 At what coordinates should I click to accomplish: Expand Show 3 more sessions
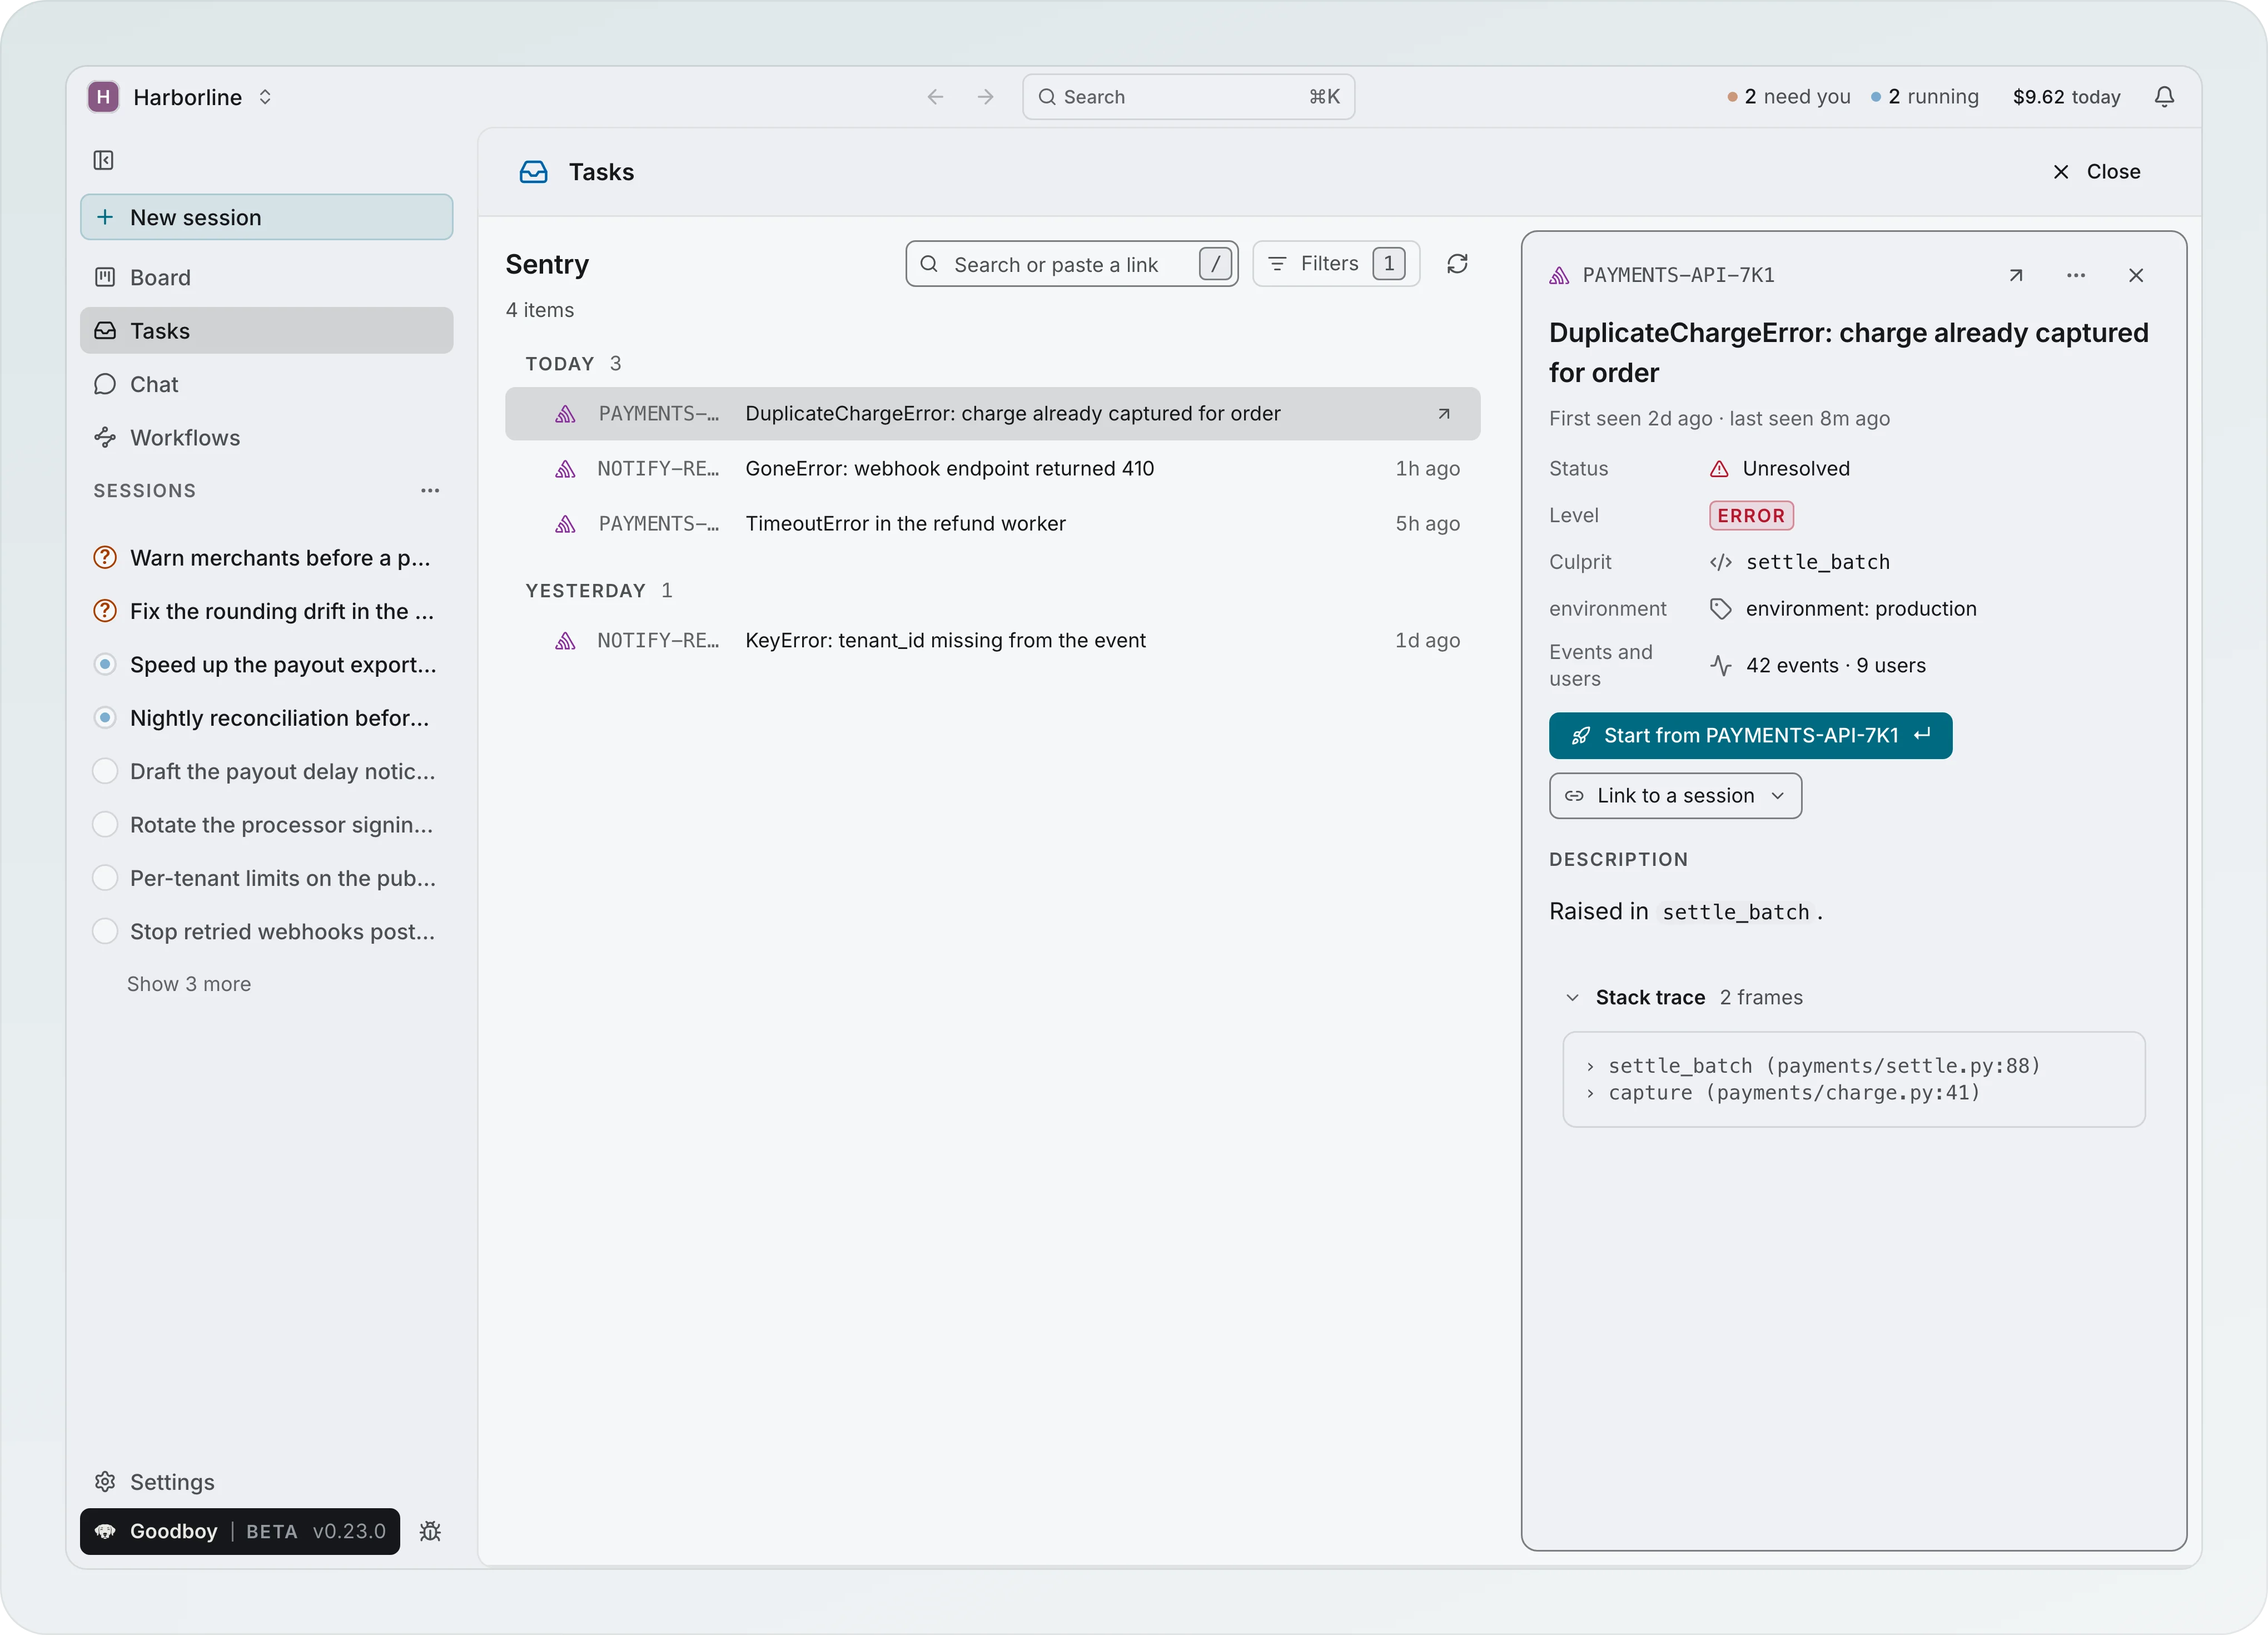(x=189, y=984)
